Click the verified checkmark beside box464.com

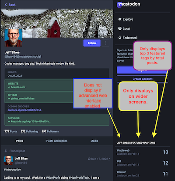[9, 87]
